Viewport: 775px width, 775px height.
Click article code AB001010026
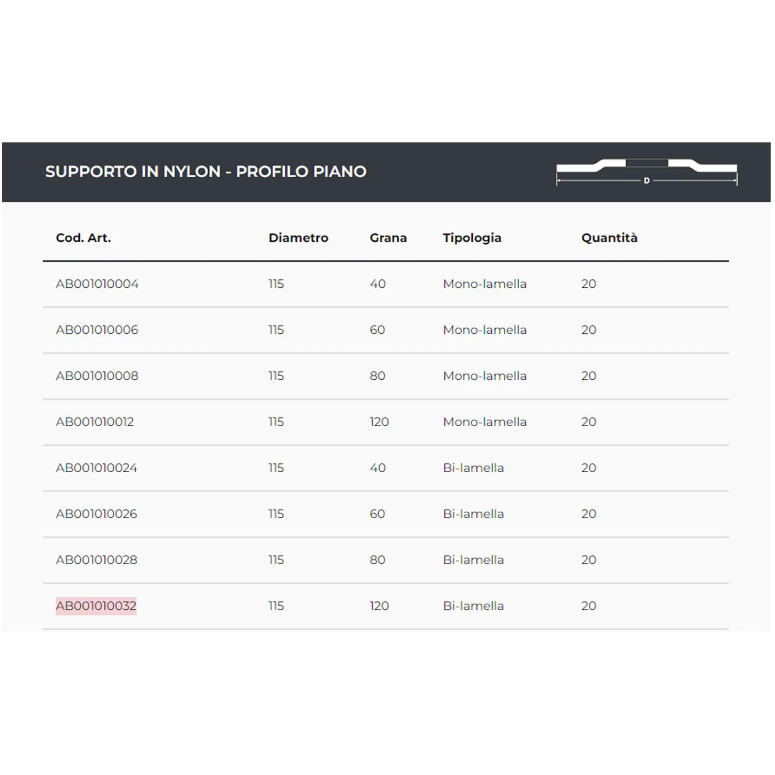pos(96,514)
